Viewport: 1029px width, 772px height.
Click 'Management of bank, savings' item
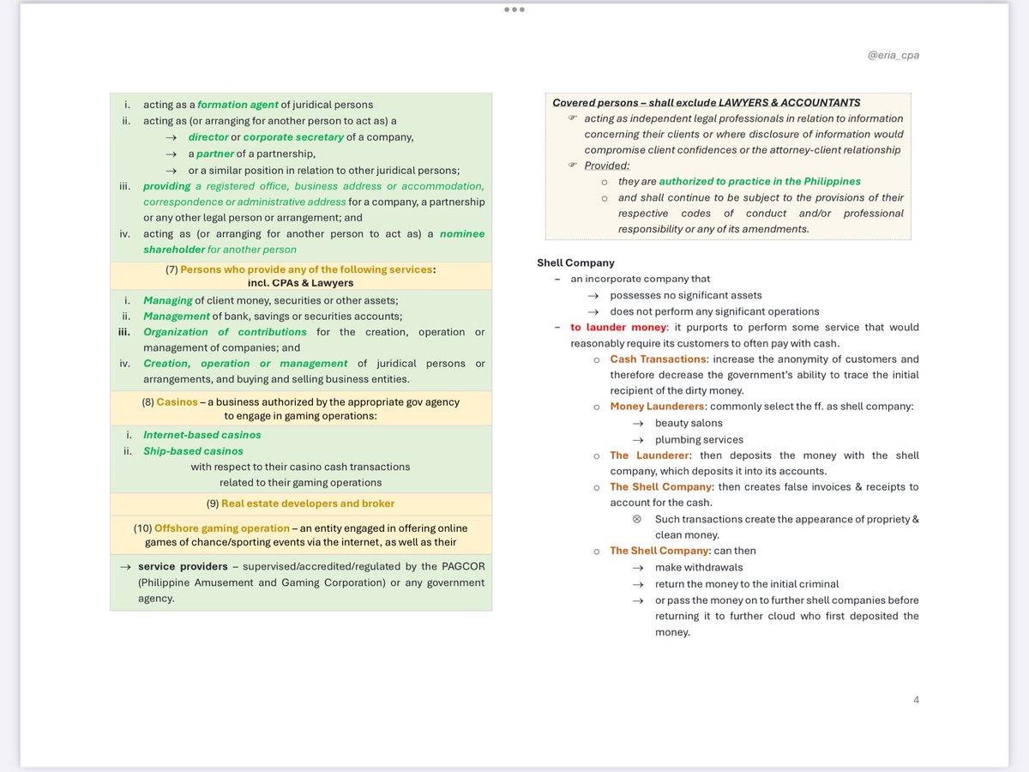(273, 316)
